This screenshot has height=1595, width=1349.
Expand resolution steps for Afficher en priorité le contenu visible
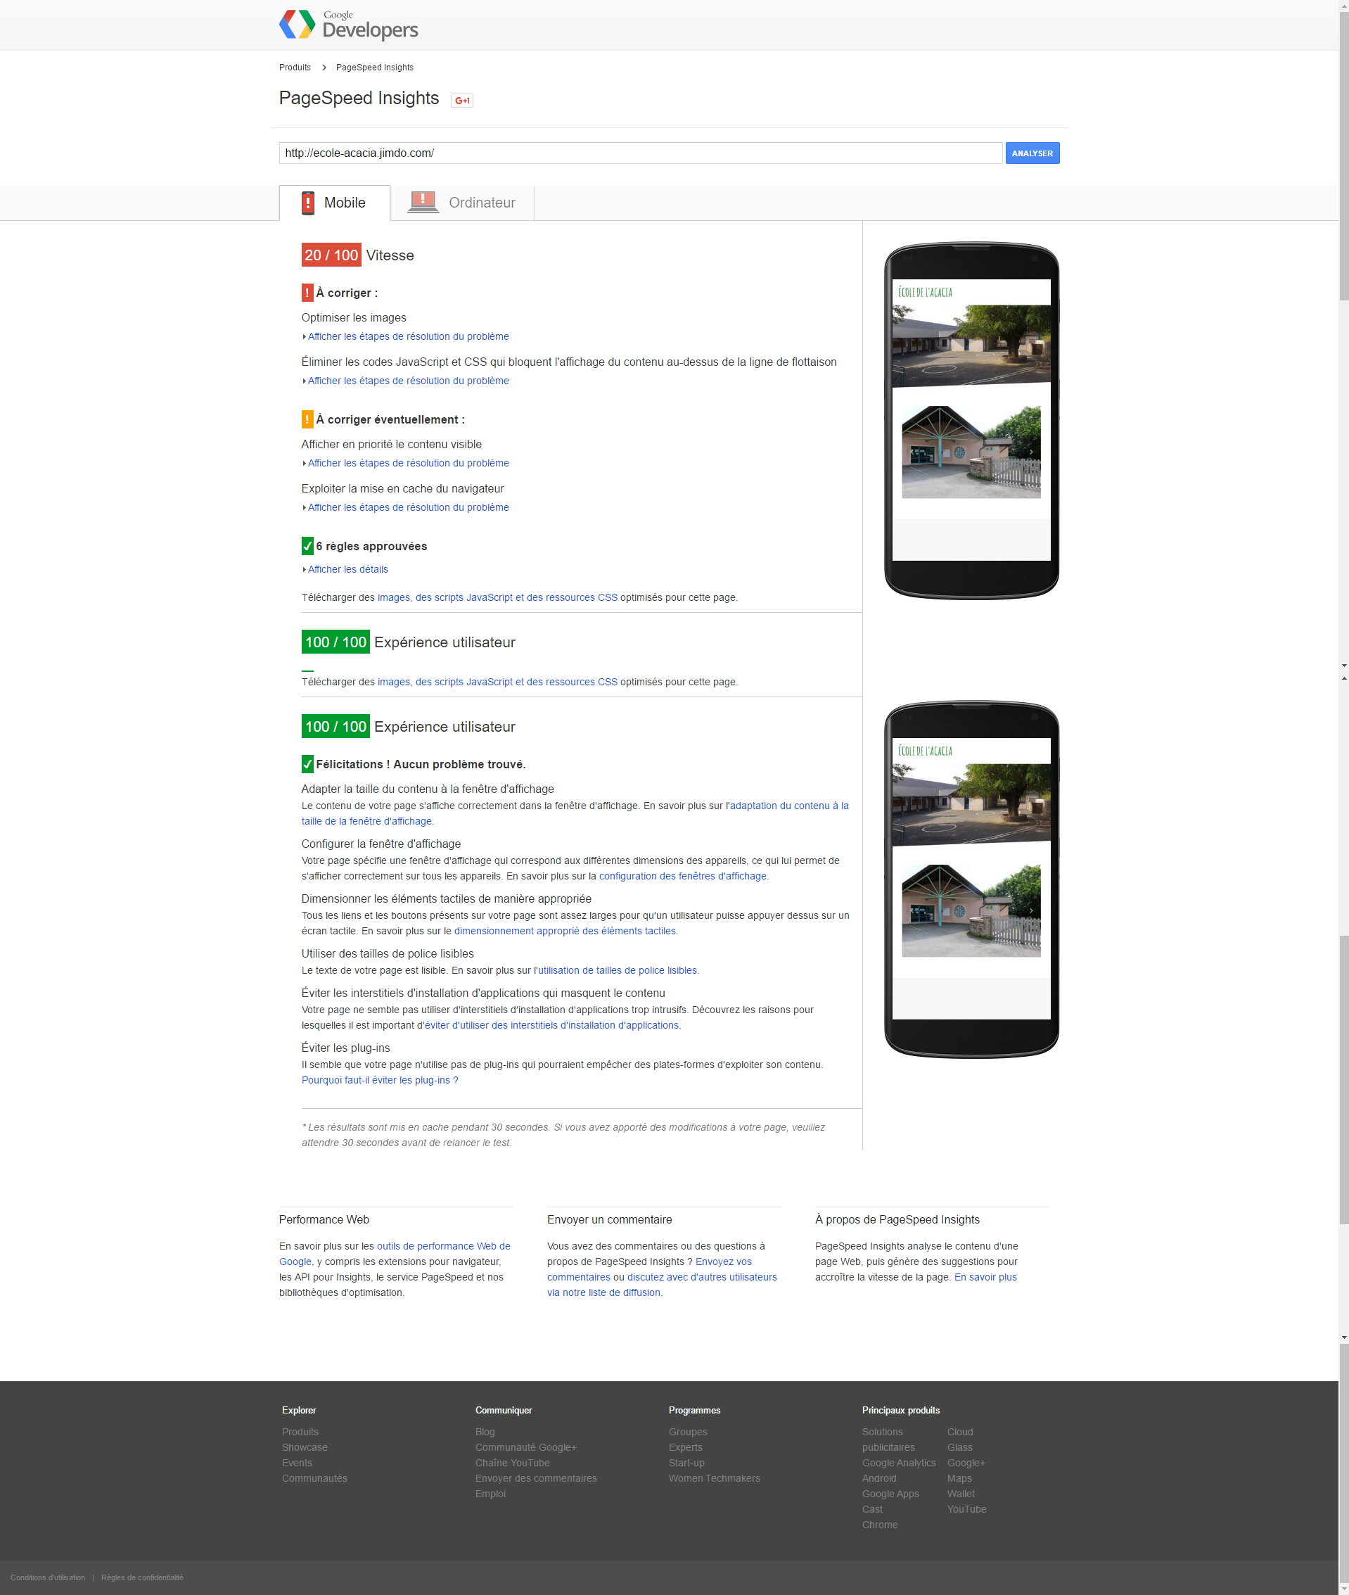[409, 463]
